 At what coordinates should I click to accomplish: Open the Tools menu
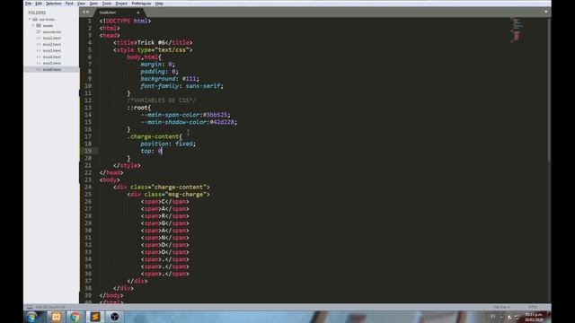click(x=107, y=4)
